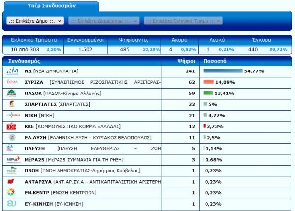
Task: Click the 14,09% percentage value
Action: tap(225, 82)
